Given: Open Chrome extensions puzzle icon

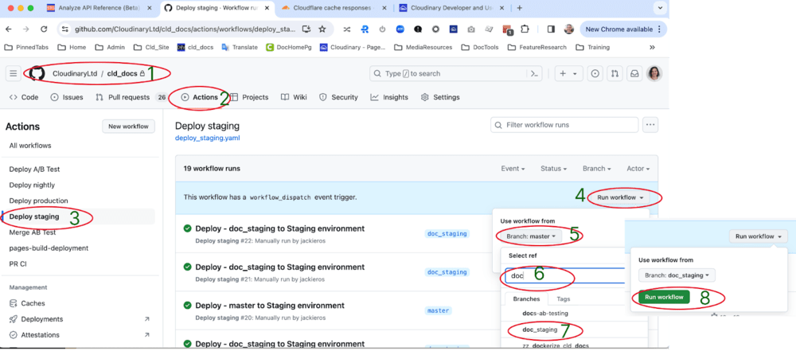Looking at the screenshot, I should tap(525, 29).
